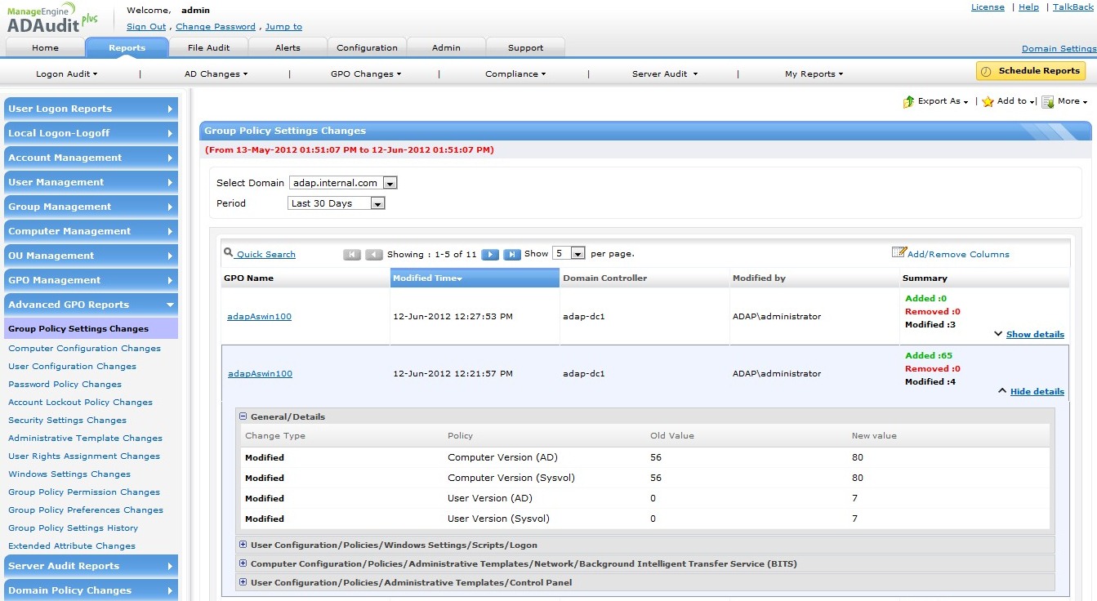Click the TalkBack link
1097x601 pixels.
[1072, 7]
